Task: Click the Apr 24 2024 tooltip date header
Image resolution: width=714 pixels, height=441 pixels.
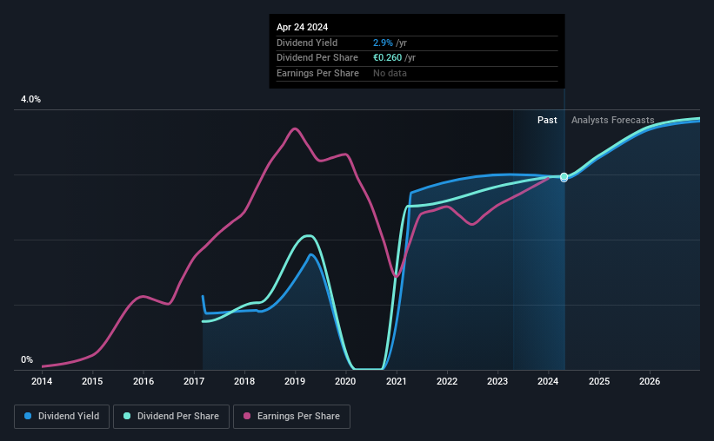Action: 302,27
